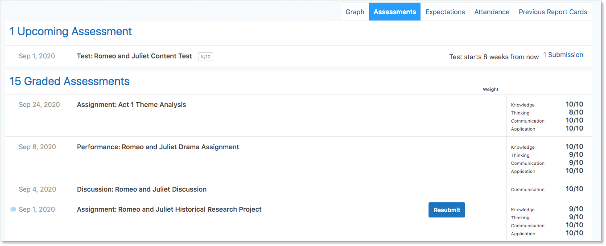Open Romeo and Juliet Historical Research Project
606x246 pixels.
click(169, 209)
